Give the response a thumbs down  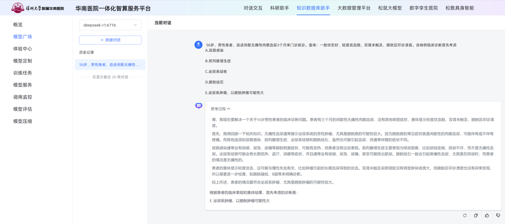tap(498, 216)
